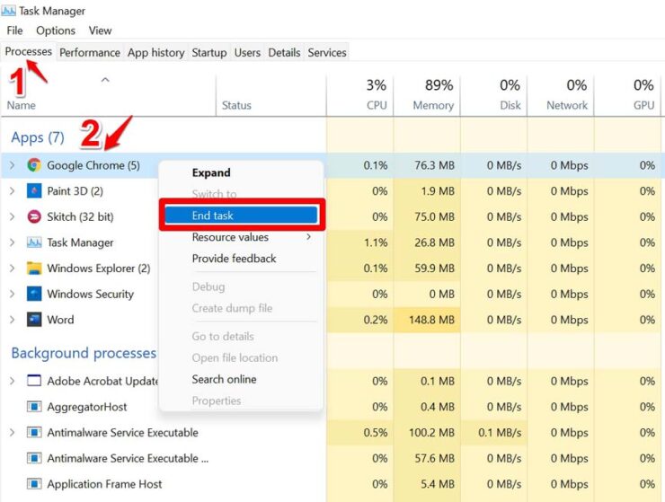Sort by the Status column header
This screenshot has height=502, width=665.
click(x=236, y=105)
